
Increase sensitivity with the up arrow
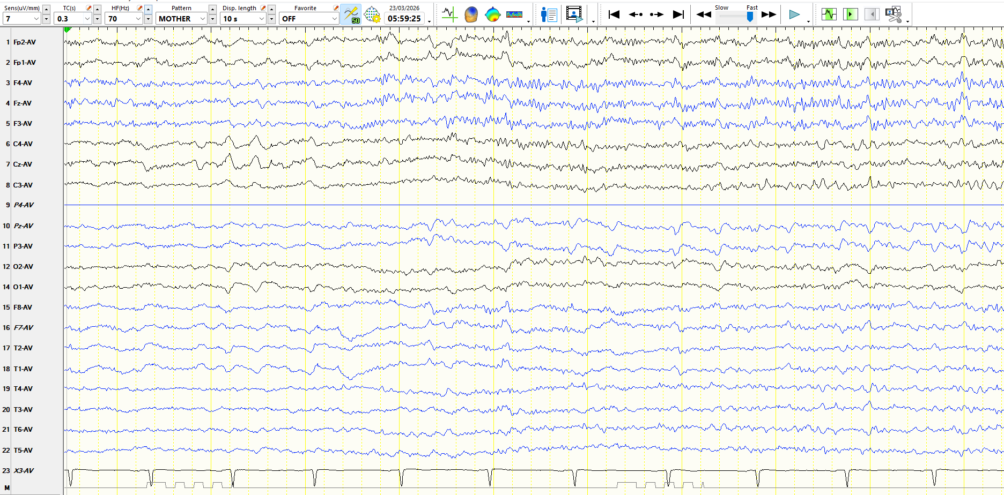pos(46,9)
